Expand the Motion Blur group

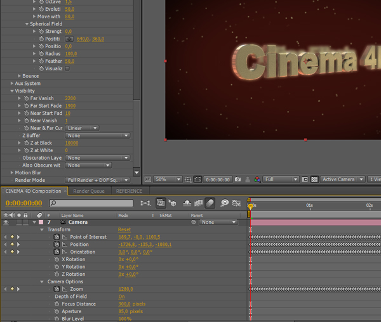click(11, 172)
